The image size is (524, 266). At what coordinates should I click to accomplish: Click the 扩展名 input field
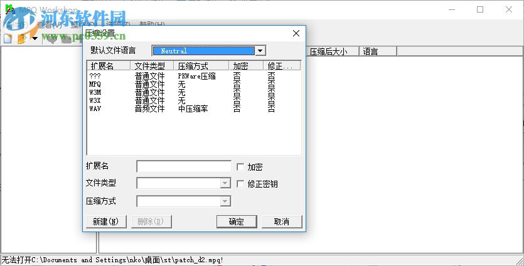184,166
